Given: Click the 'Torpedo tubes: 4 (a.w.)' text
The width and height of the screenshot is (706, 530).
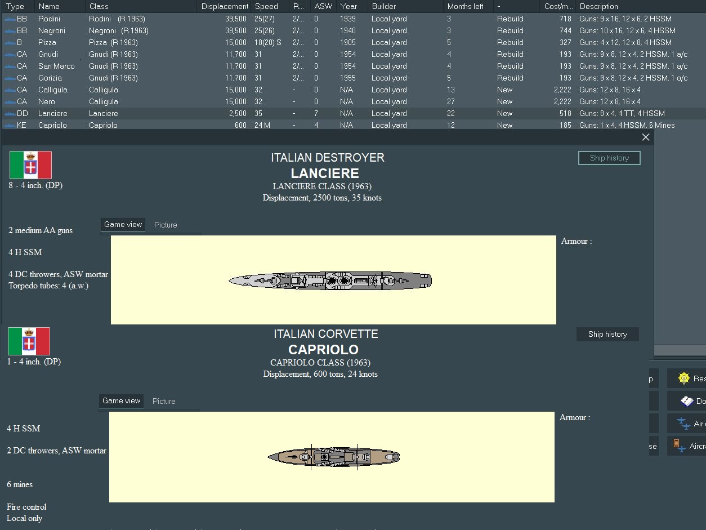Looking at the screenshot, I should (48, 286).
